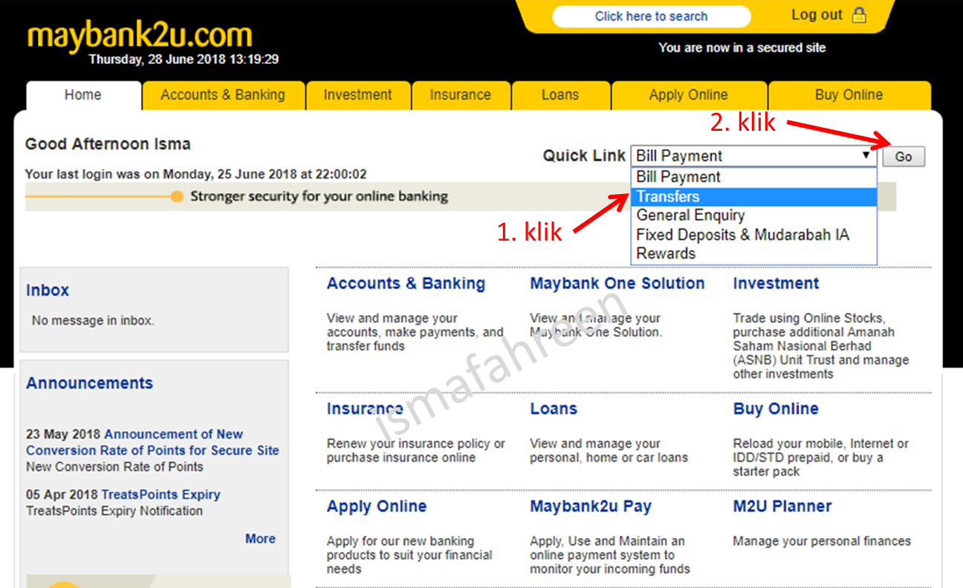The height and width of the screenshot is (588, 963).
Task: Click the 'Reload your mobile, Internet' description
Action: 821,457
